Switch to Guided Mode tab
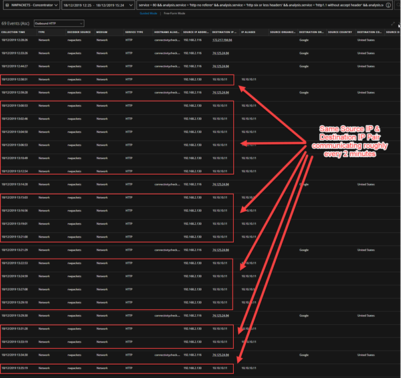The image size is (401, 378). pyautogui.click(x=148, y=13)
